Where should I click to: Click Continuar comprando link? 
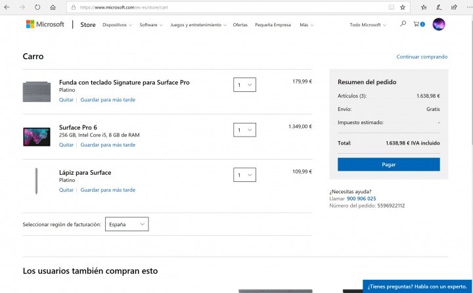tap(422, 56)
